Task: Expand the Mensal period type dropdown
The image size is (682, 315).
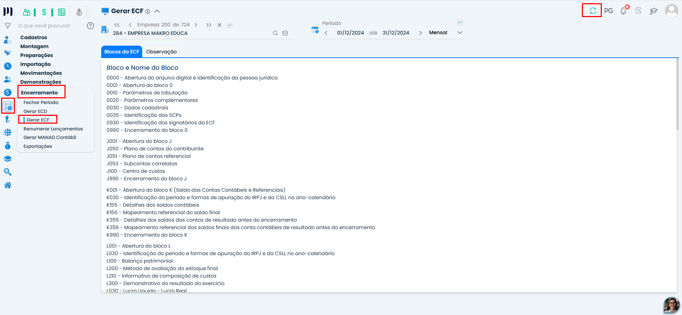Action: [x=460, y=32]
